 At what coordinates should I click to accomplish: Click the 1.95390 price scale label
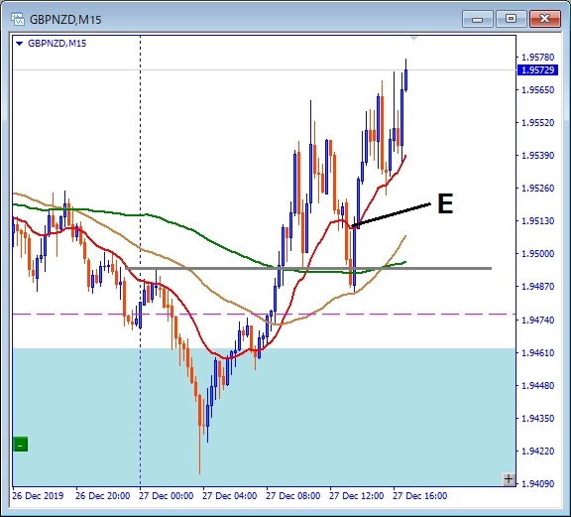point(538,156)
